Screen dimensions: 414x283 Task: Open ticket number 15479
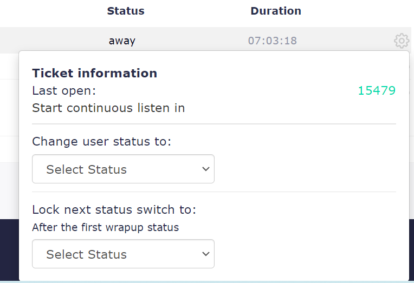click(x=377, y=90)
